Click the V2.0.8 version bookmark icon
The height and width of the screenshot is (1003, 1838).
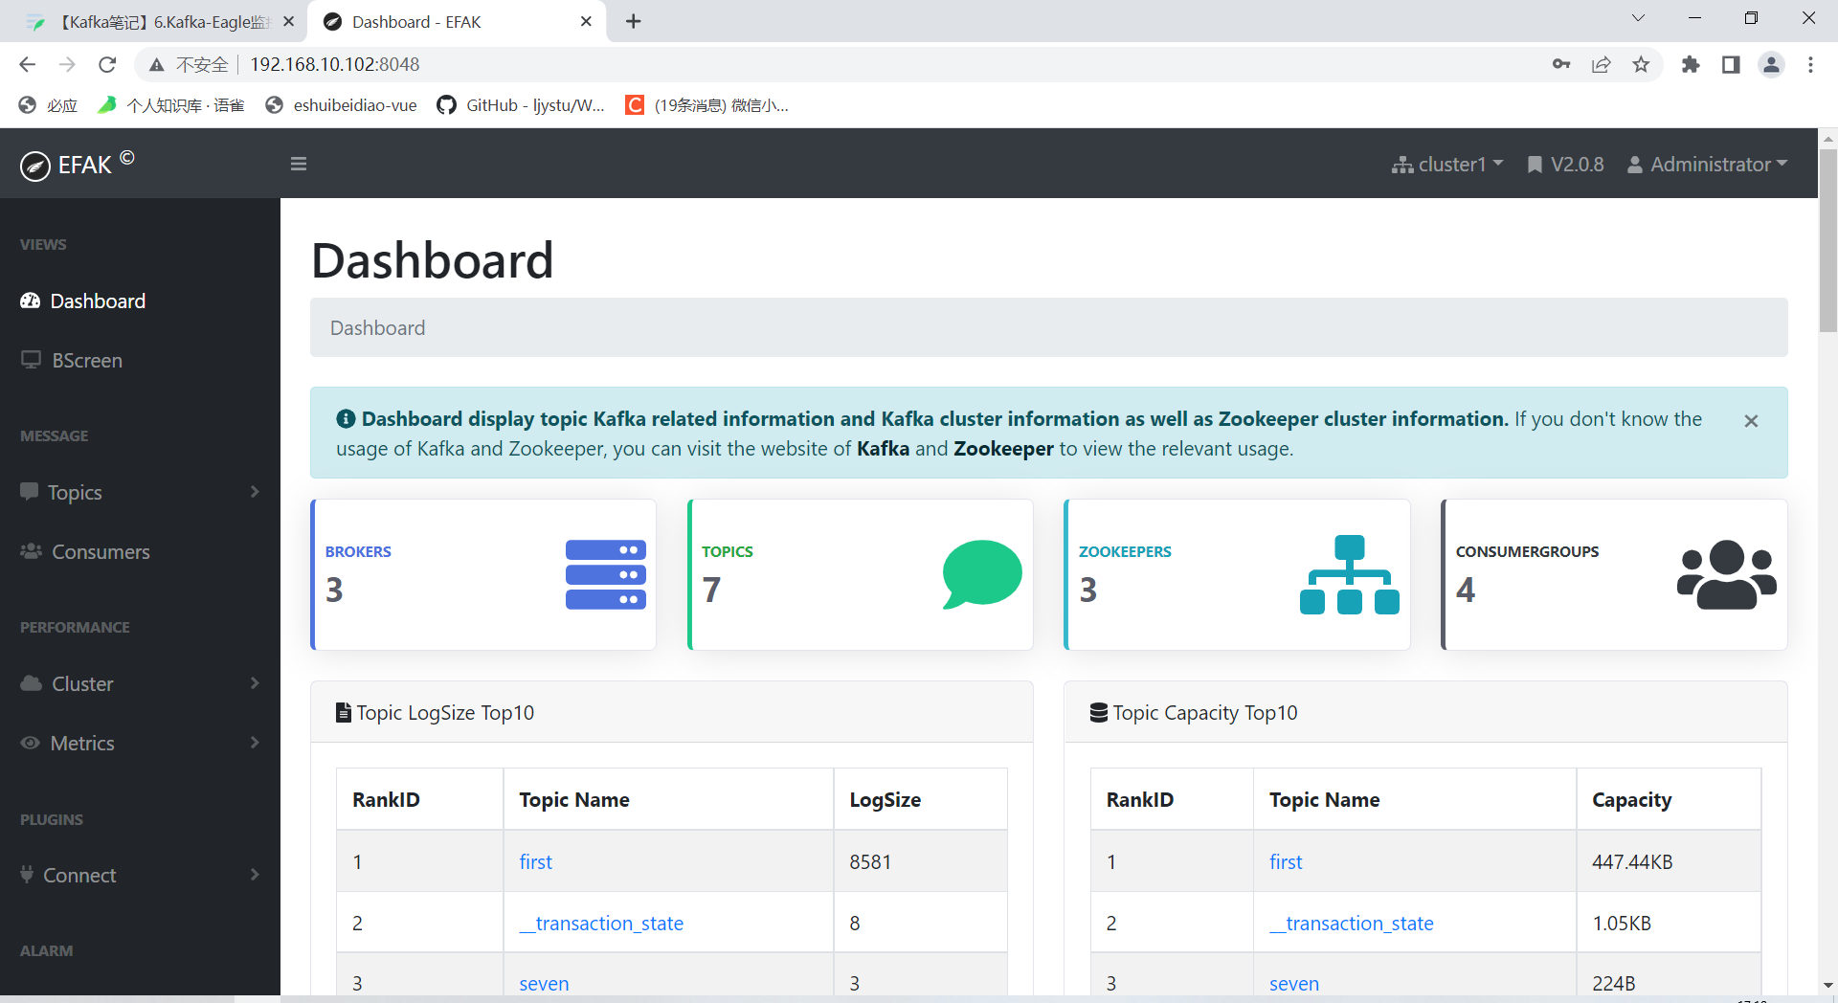pyautogui.click(x=1535, y=165)
